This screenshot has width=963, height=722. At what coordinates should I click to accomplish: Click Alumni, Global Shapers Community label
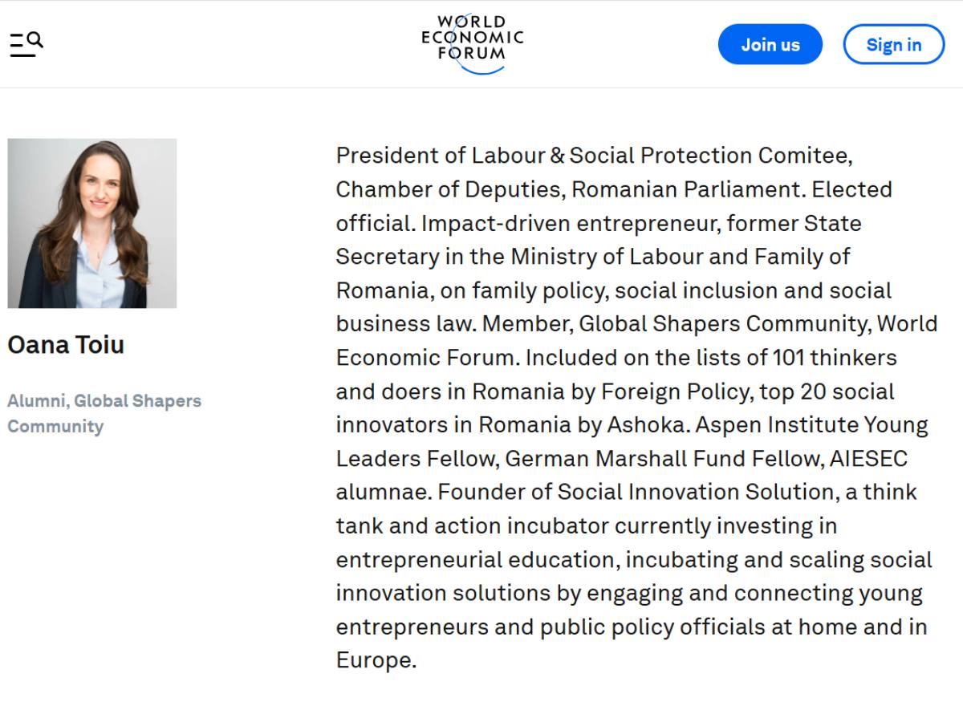(104, 413)
